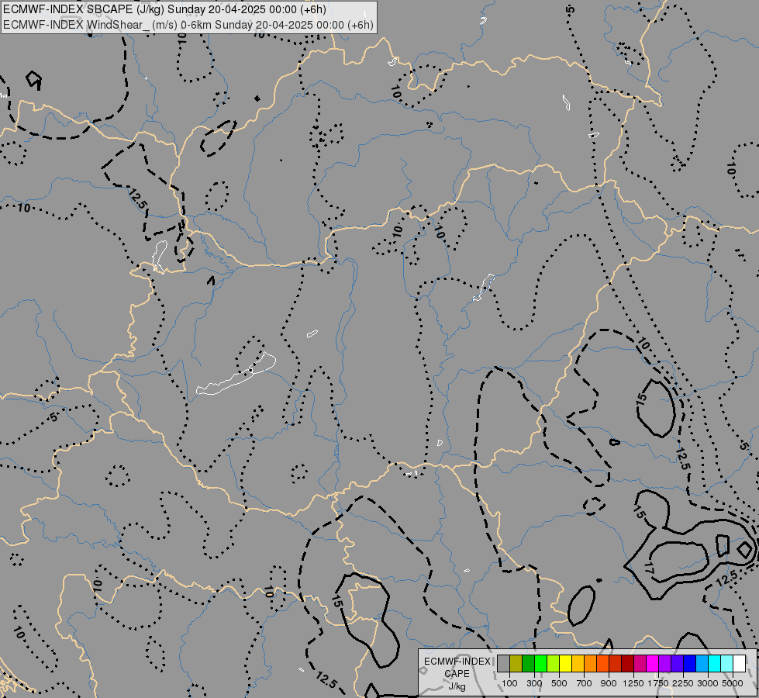Viewport: 759px width, 698px height.
Task: Click the legend value 5000
Action: (x=733, y=683)
